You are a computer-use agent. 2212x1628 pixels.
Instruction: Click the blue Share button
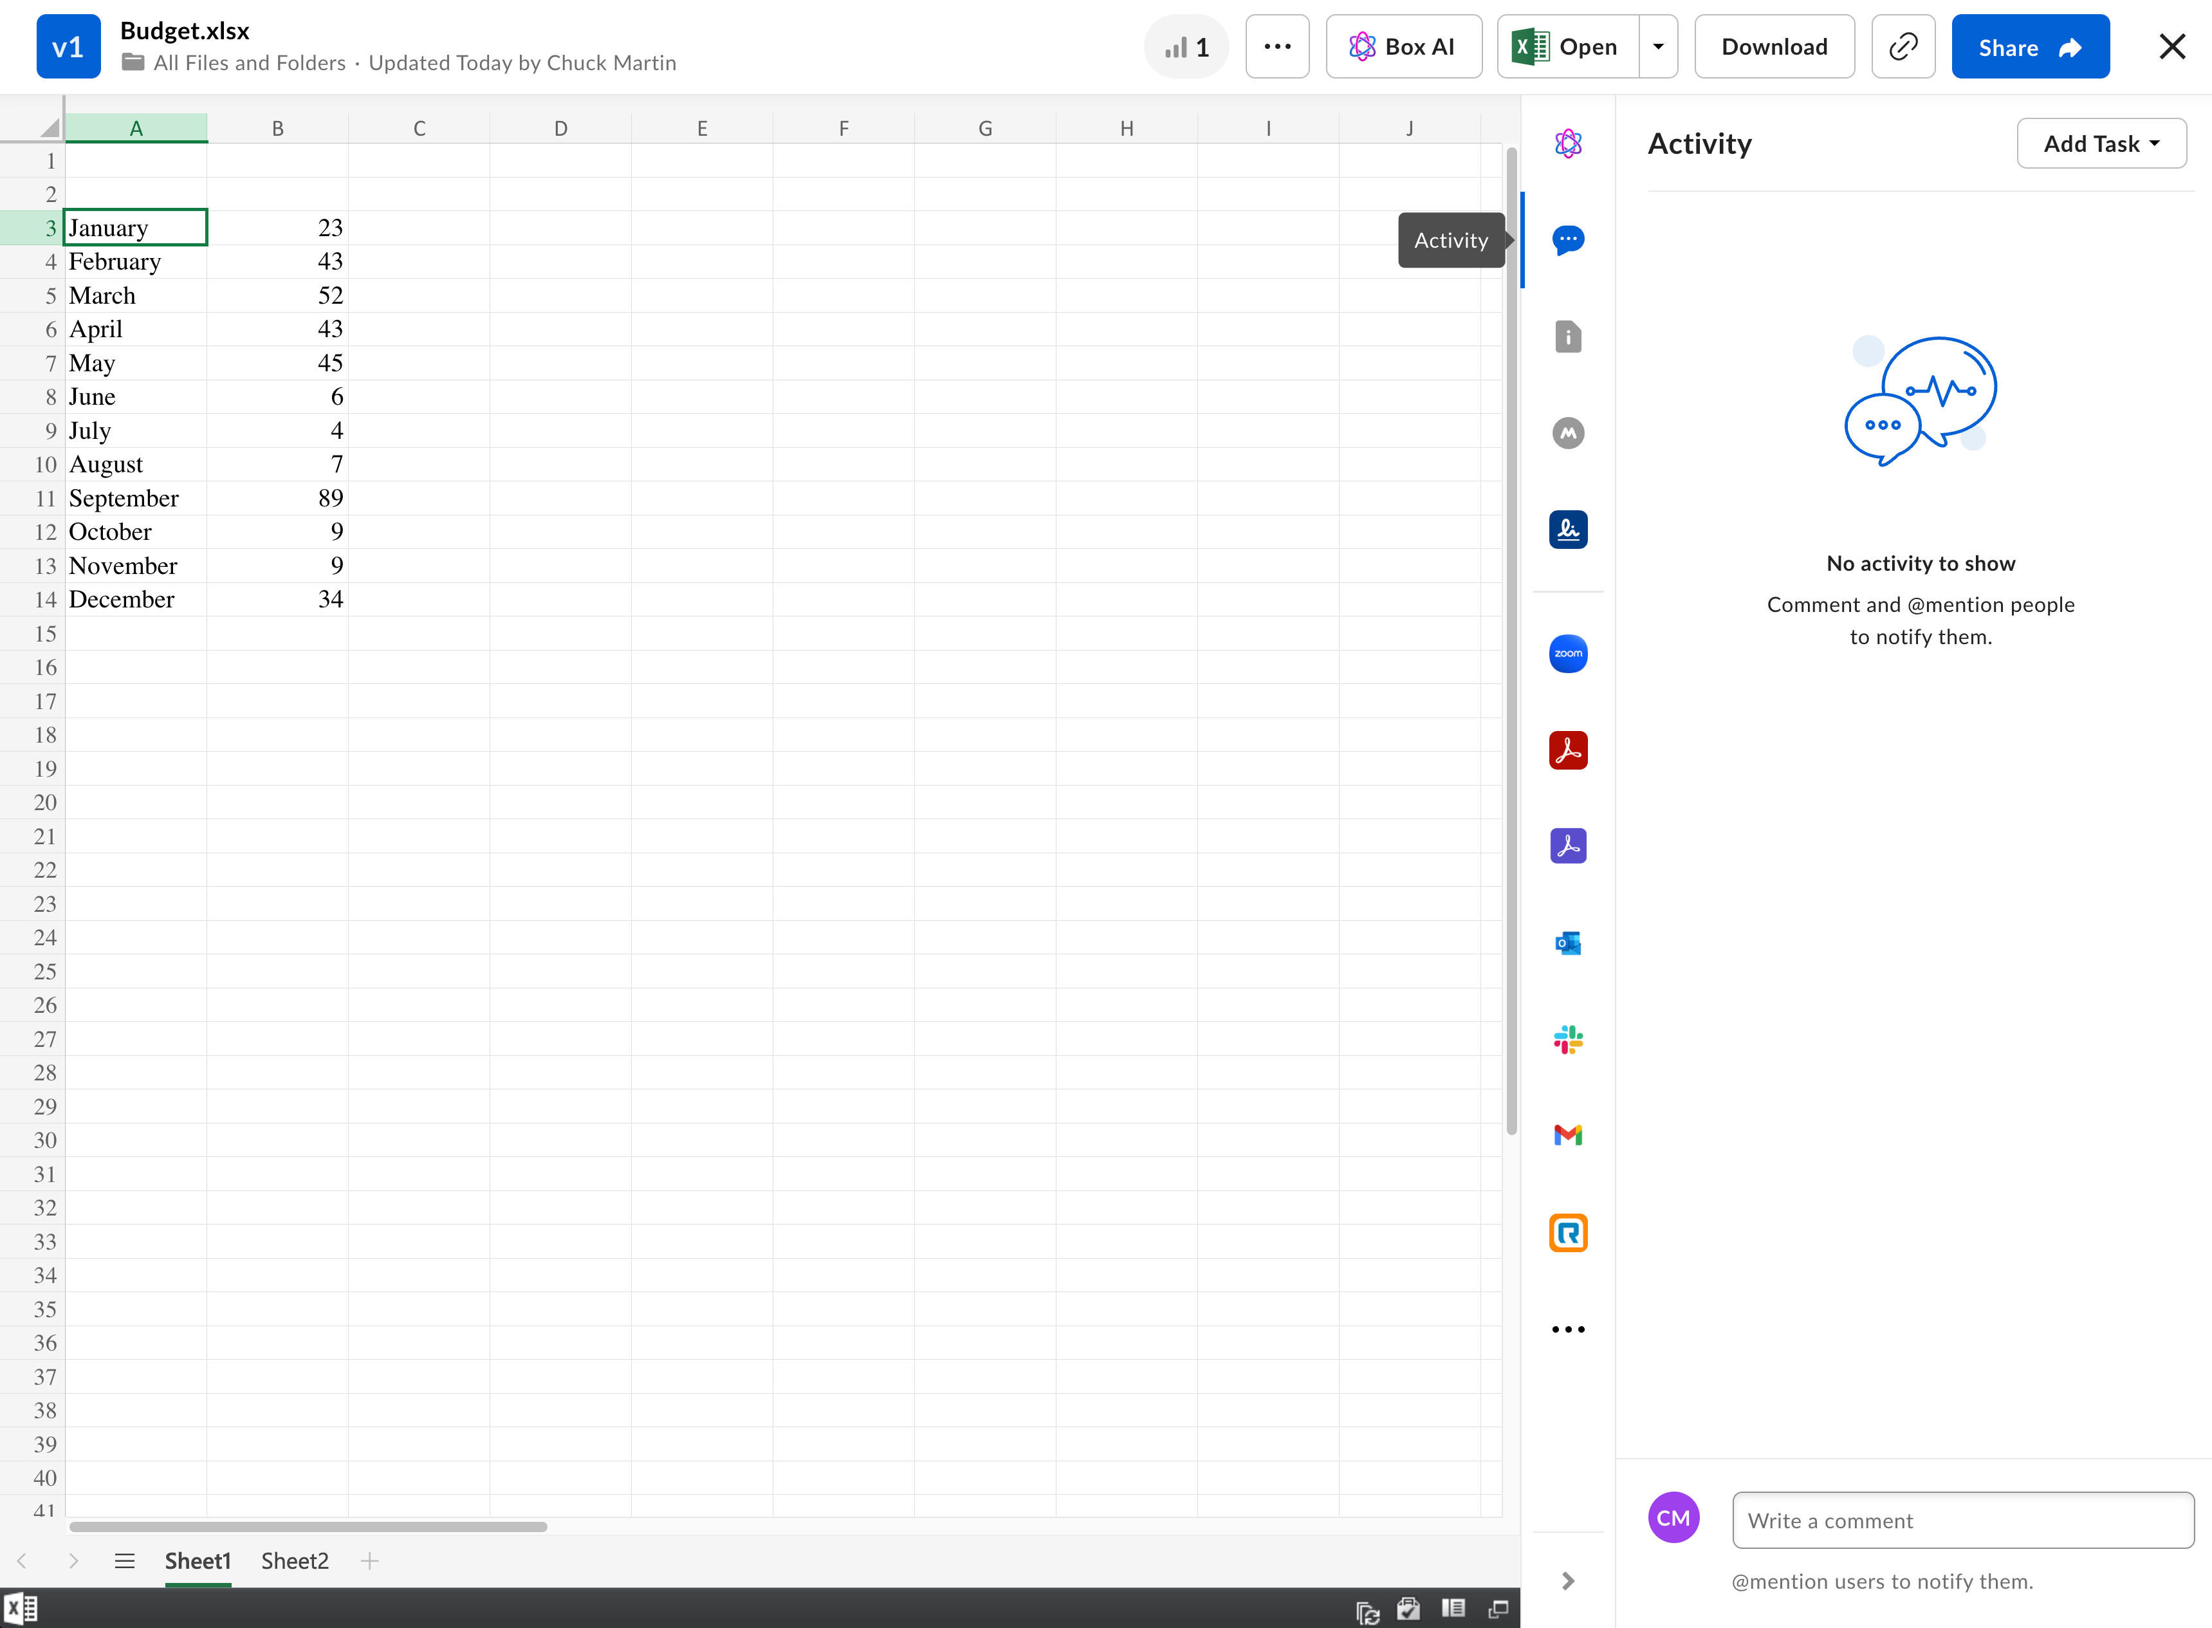2030,46
